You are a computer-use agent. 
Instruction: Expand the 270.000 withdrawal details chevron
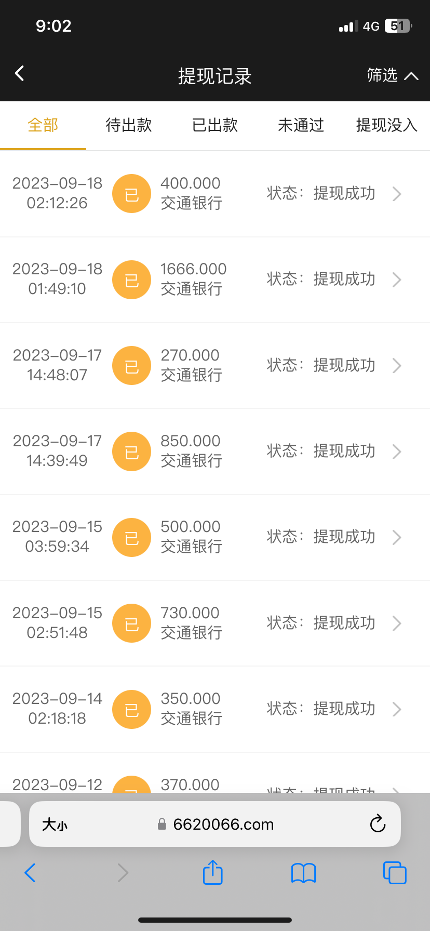(x=397, y=366)
